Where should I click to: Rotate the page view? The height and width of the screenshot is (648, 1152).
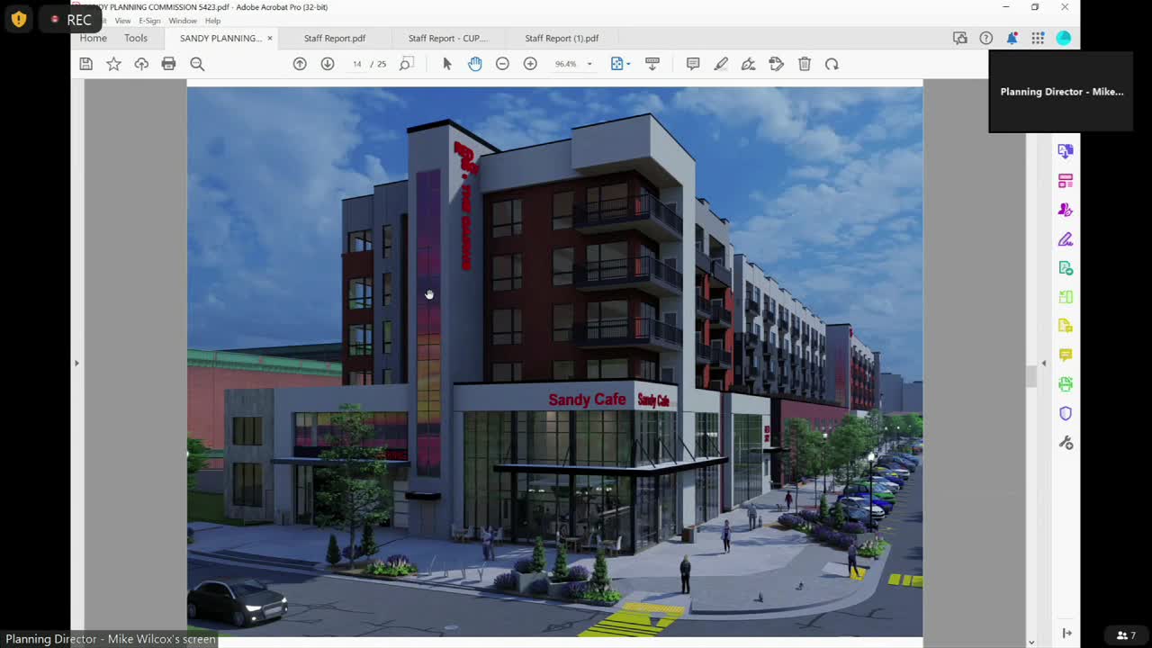tap(832, 64)
